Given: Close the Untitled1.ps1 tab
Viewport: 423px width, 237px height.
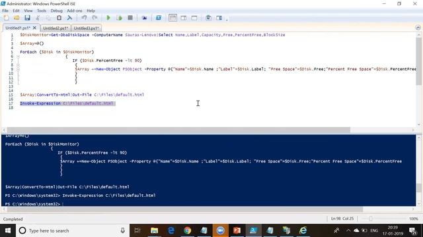Looking at the screenshot, I should pyautogui.click(x=34, y=28).
